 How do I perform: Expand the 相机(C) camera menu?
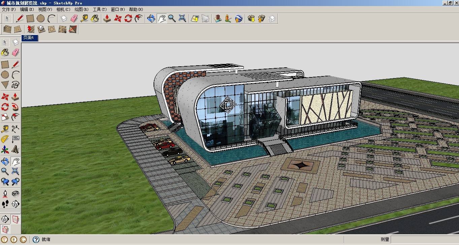(63, 9)
